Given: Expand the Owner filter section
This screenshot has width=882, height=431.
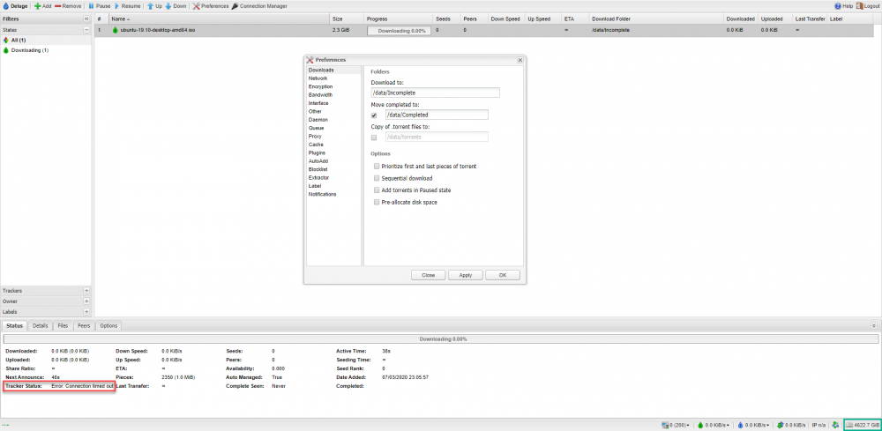Looking at the screenshot, I should click(x=86, y=301).
